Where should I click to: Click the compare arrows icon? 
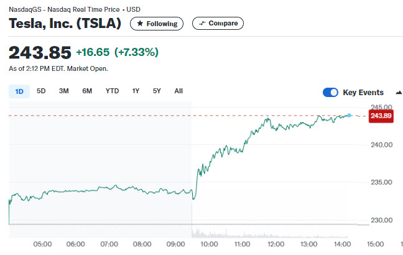[x=202, y=24]
